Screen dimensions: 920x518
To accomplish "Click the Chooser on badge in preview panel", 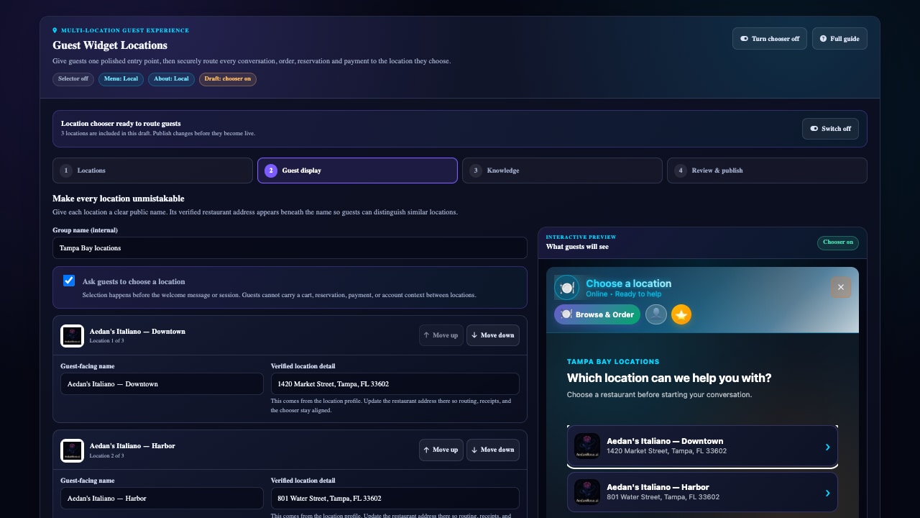I will click(x=838, y=242).
